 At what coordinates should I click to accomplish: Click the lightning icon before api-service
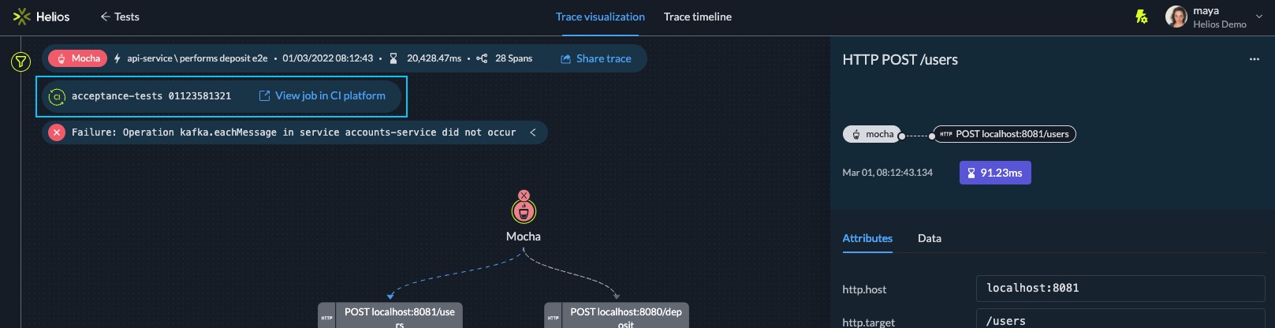click(x=117, y=58)
